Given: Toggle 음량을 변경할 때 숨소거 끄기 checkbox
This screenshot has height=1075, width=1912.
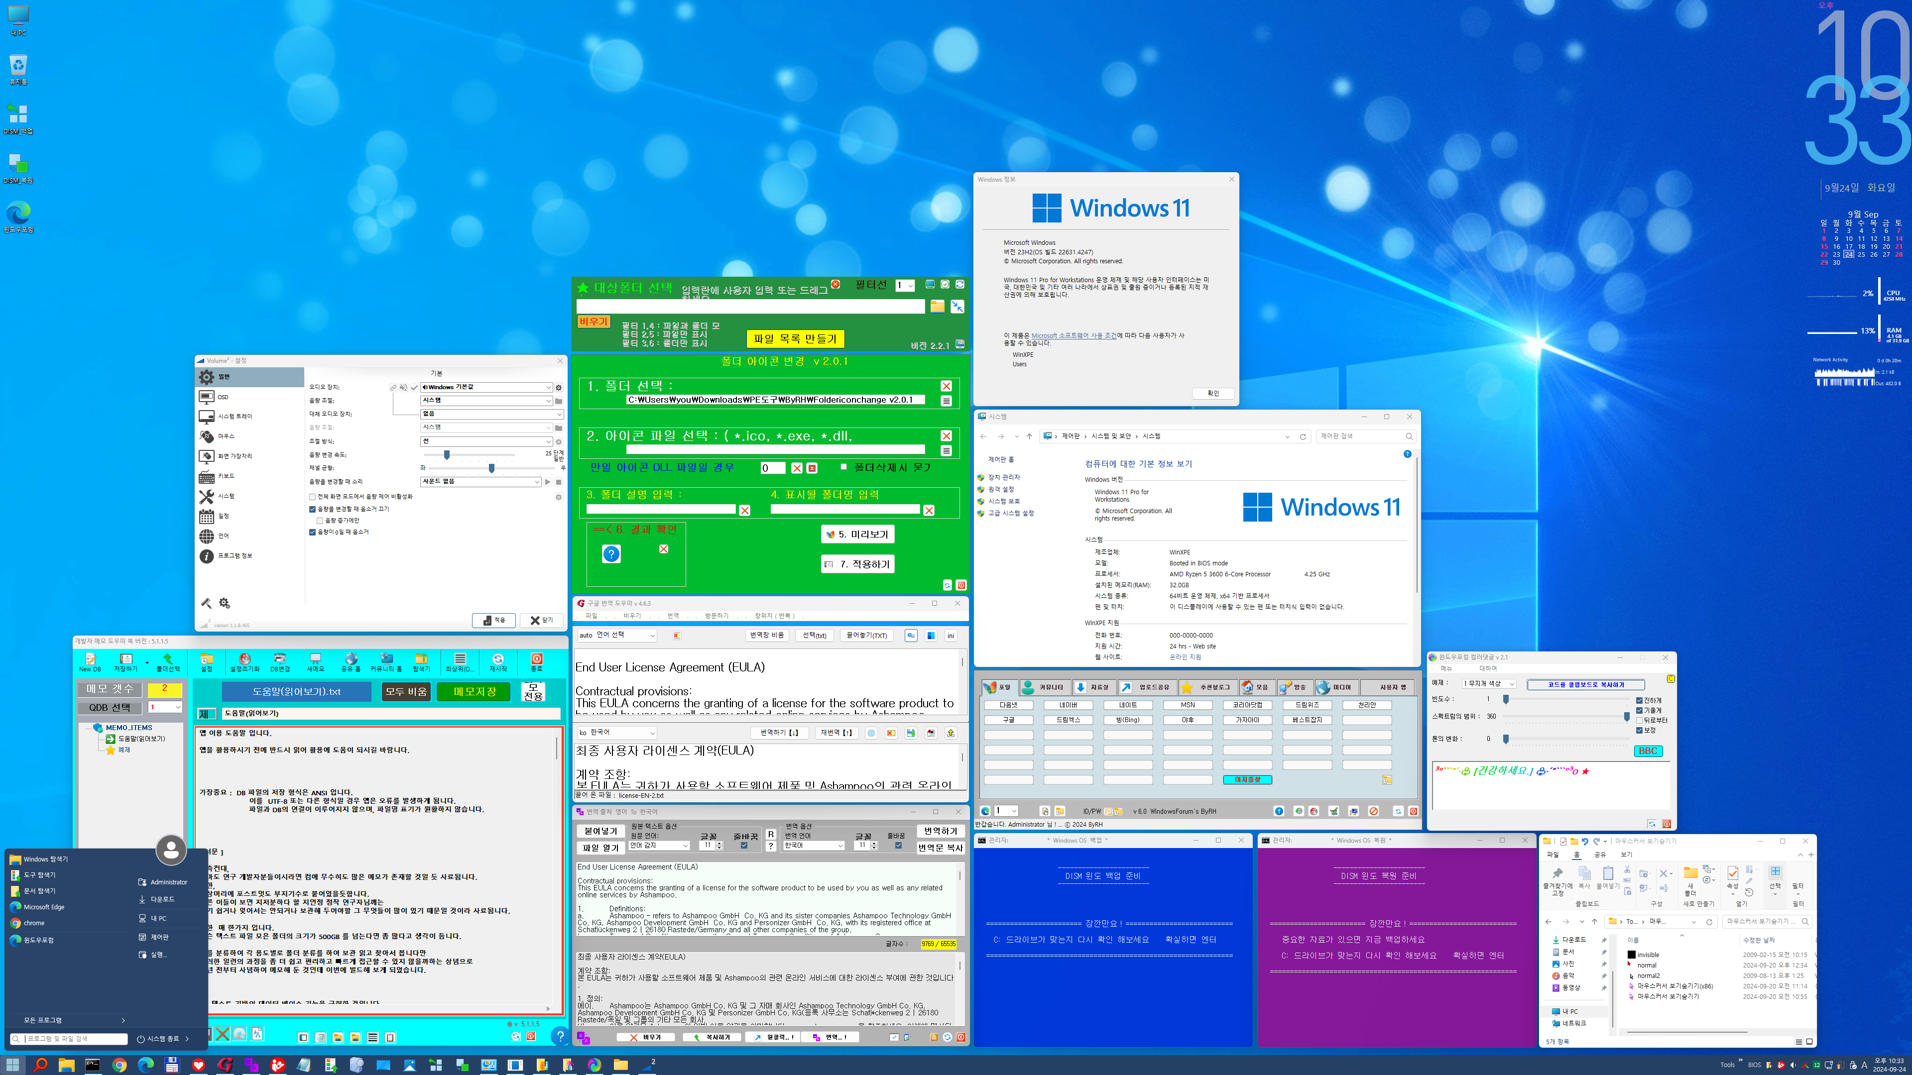Looking at the screenshot, I should [313, 509].
